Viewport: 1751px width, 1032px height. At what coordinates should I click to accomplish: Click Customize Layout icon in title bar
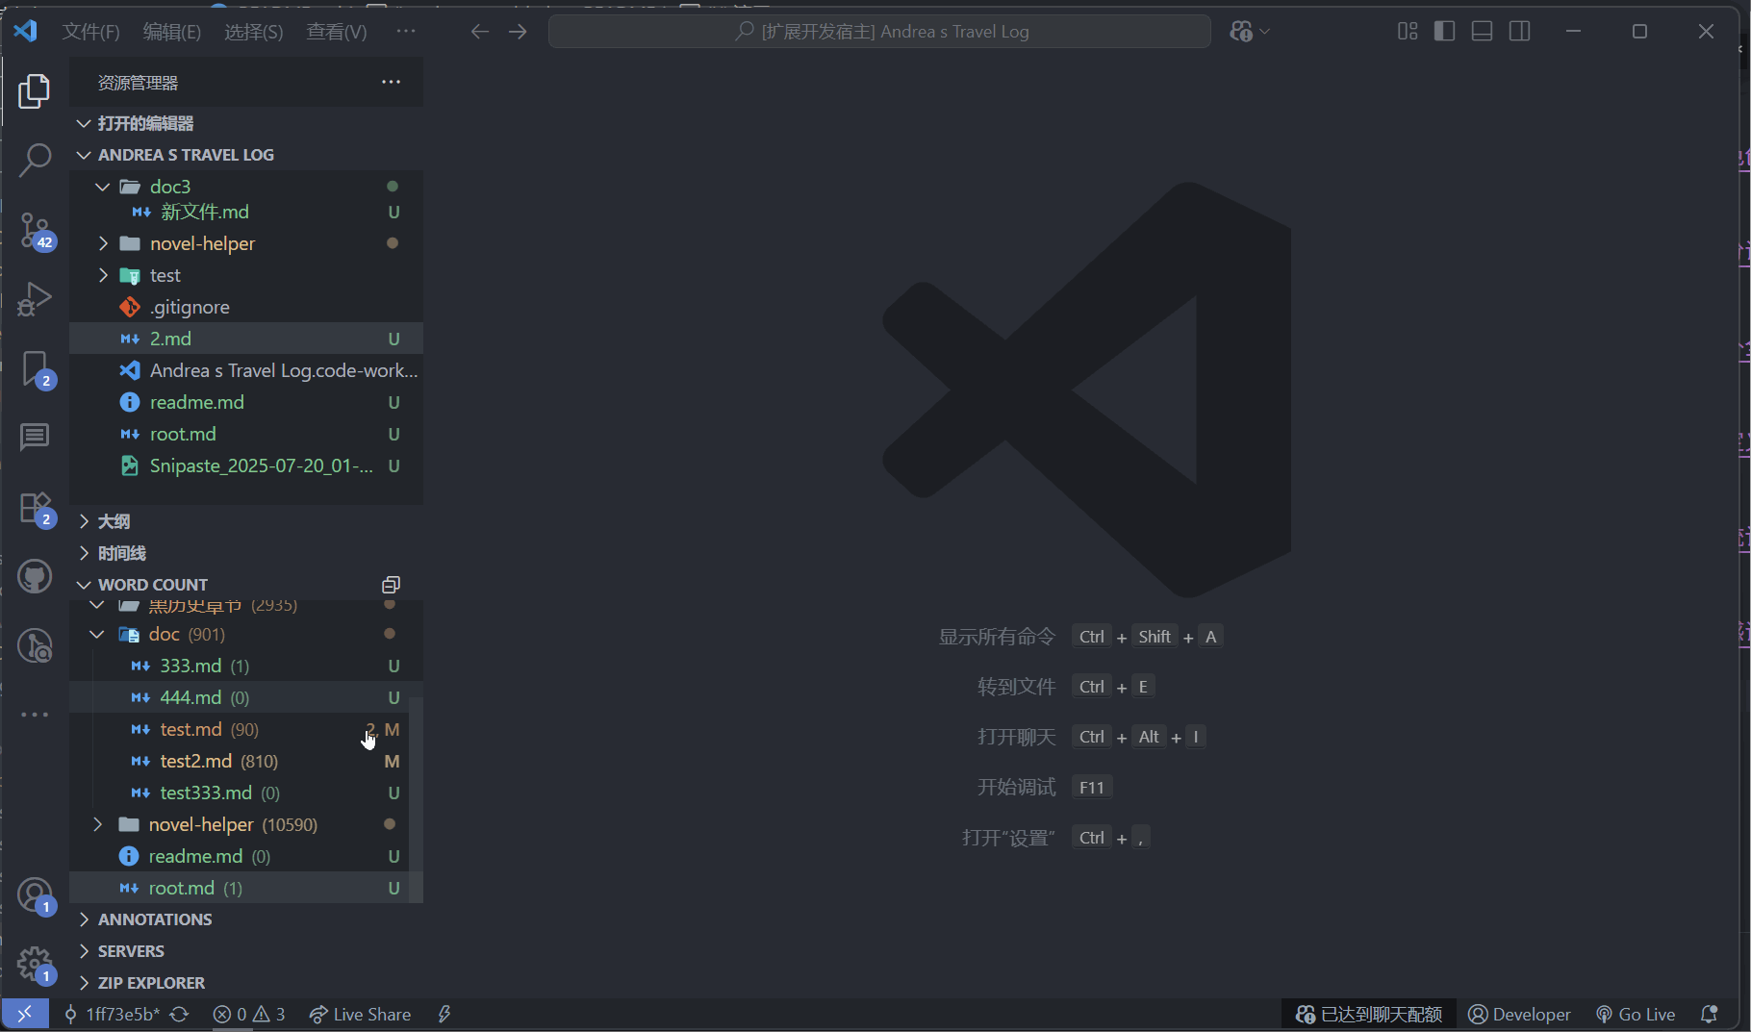[1408, 32]
